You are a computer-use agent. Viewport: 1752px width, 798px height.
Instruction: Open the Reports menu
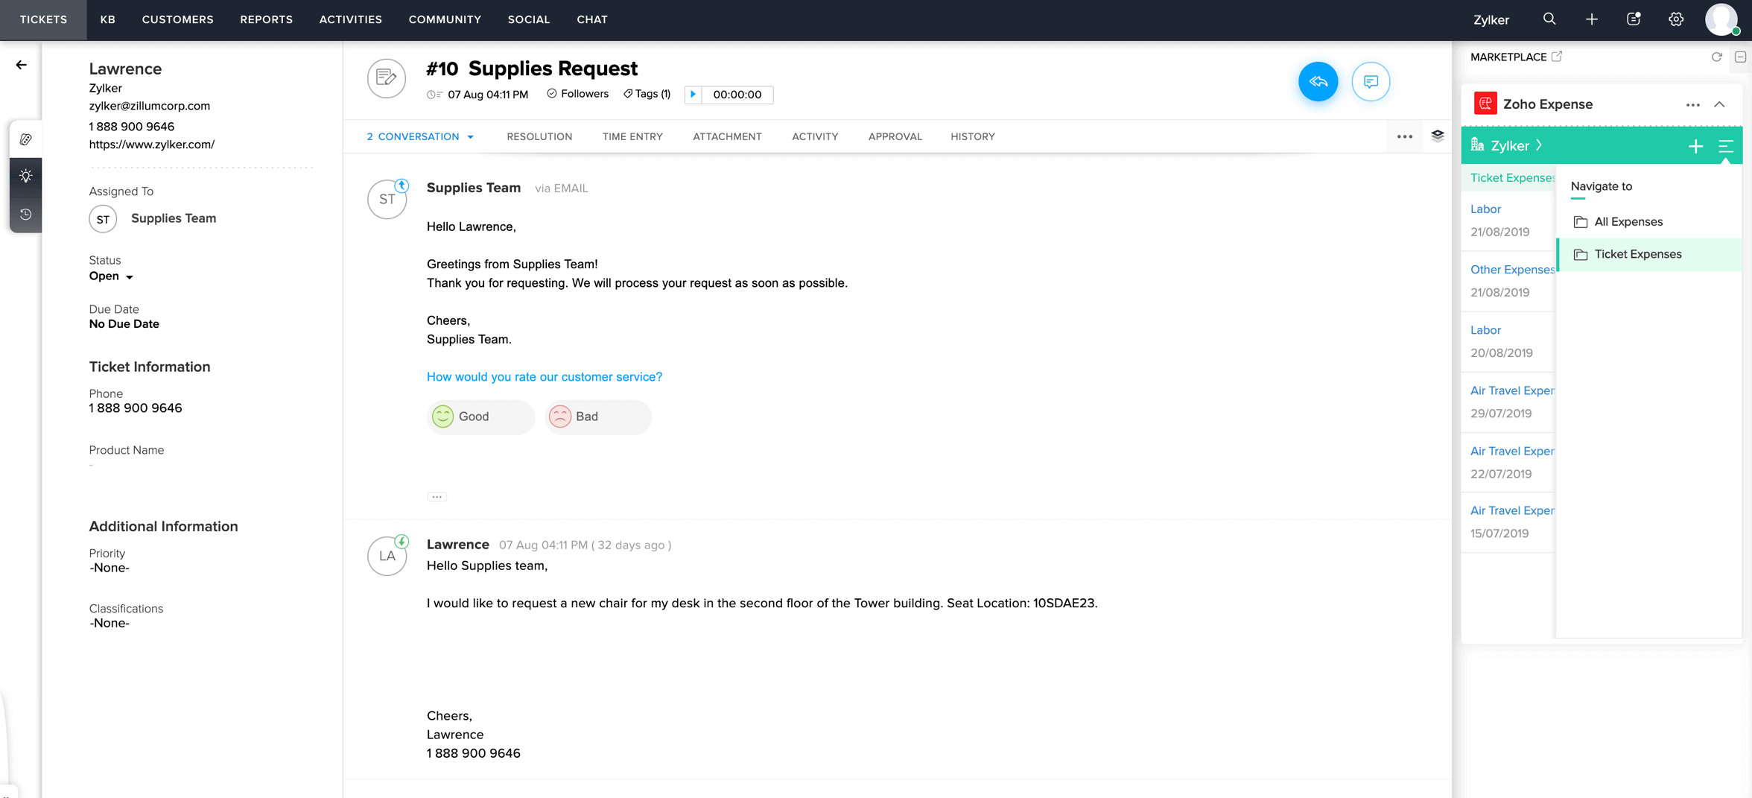click(x=266, y=19)
